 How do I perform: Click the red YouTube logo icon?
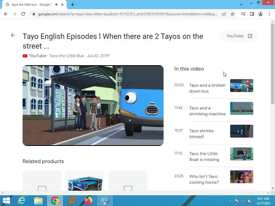pyautogui.click(x=25, y=56)
